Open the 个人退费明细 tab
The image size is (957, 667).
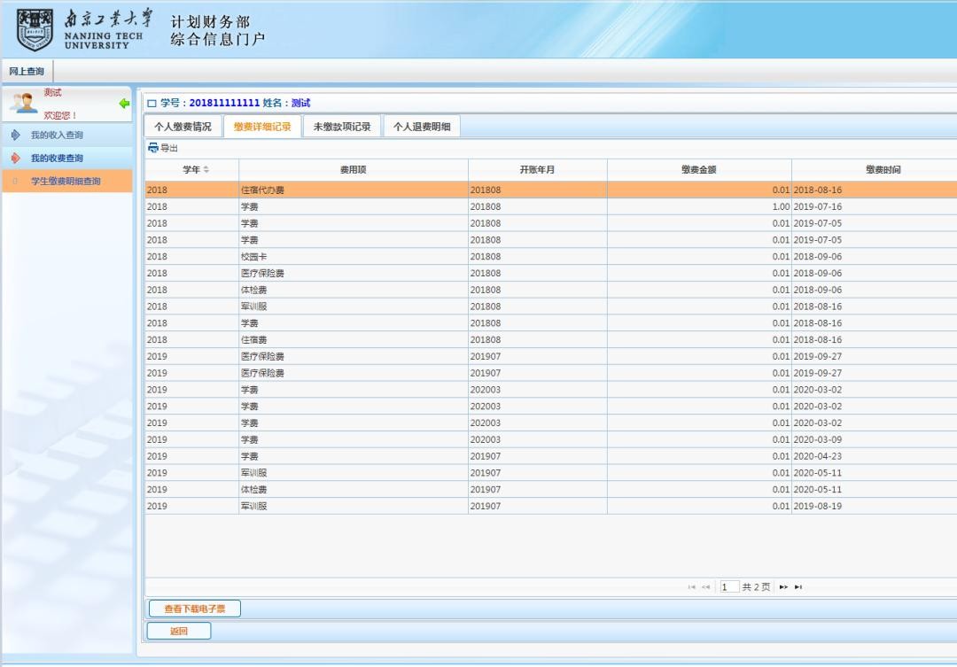point(422,127)
